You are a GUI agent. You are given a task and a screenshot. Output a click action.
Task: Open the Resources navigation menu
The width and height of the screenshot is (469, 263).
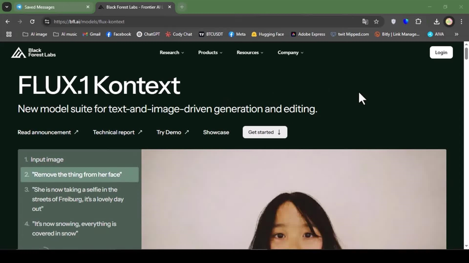coord(250,53)
